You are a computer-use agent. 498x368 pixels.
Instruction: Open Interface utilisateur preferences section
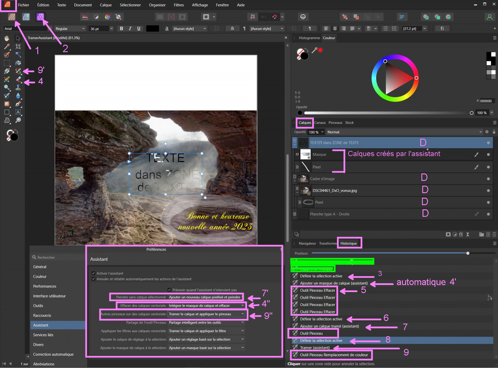(x=50, y=296)
